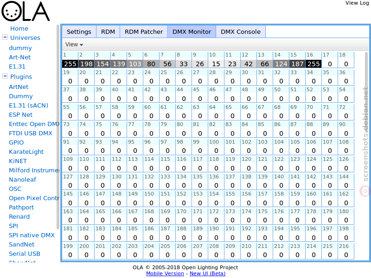Open the SandNet plugin
The image size is (371, 278).
[x=21, y=245]
